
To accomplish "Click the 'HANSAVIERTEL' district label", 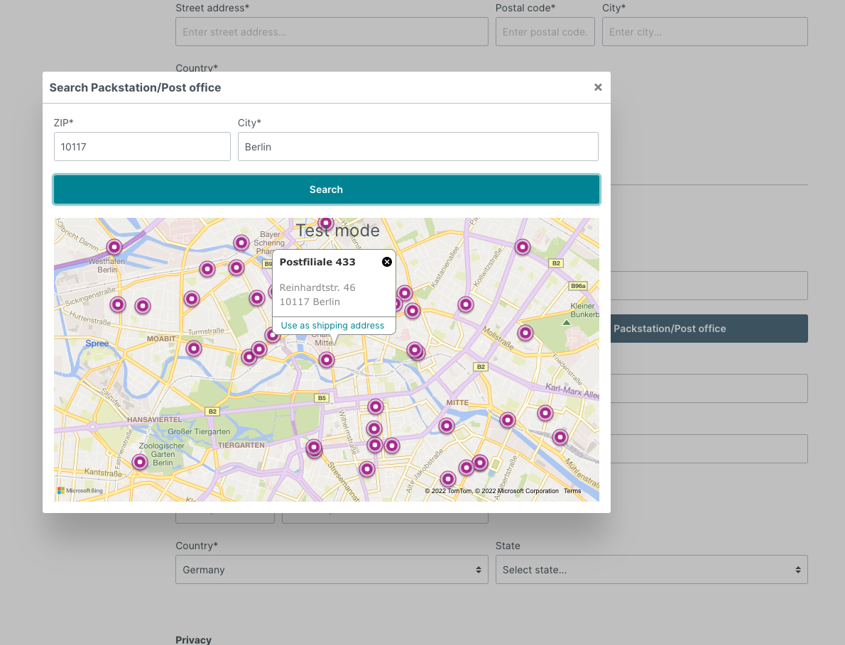I will (155, 419).
